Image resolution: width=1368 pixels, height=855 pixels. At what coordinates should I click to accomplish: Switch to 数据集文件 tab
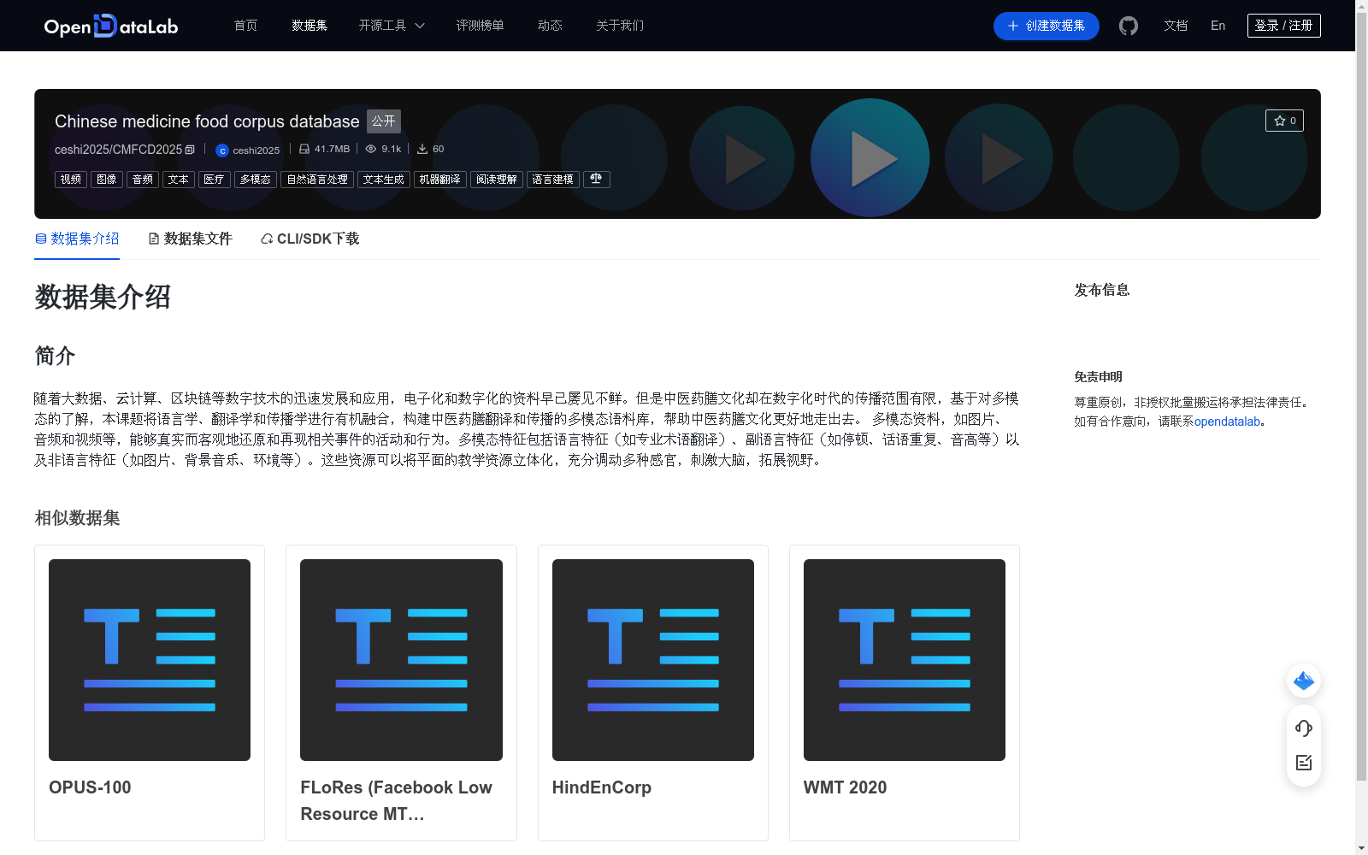tap(190, 239)
